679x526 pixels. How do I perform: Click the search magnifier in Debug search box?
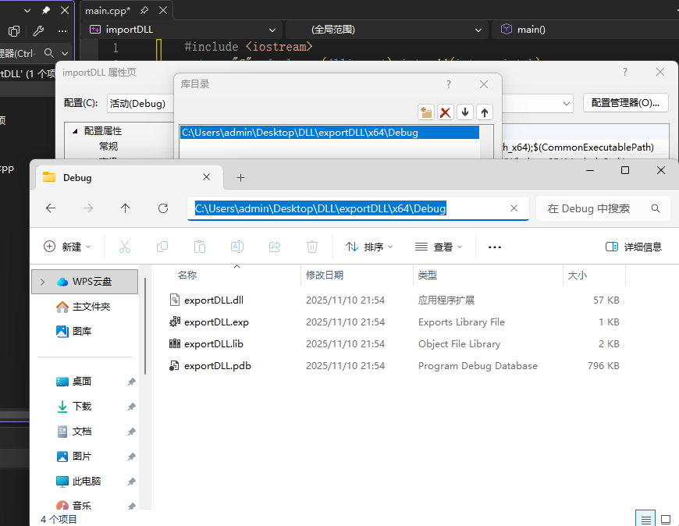pos(656,208)
